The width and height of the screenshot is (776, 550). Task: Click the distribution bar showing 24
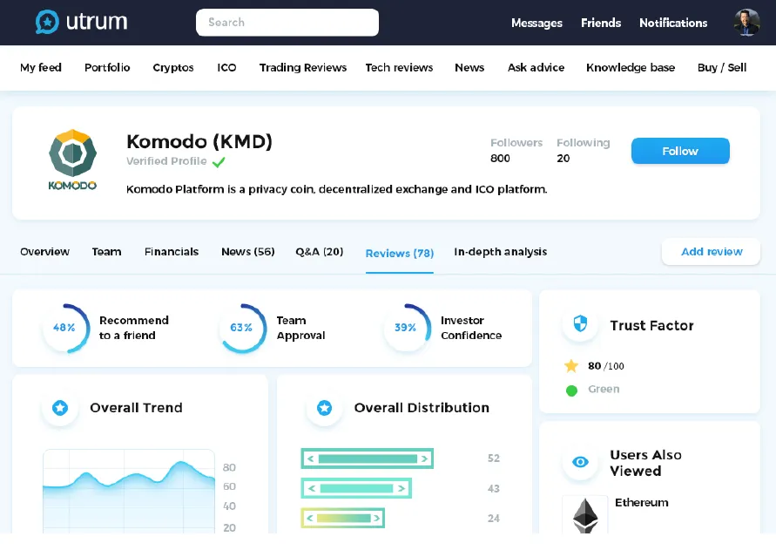point(343,519)
